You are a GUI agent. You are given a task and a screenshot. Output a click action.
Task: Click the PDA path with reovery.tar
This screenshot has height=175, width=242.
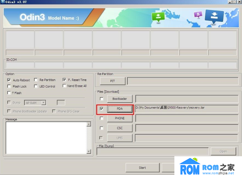coord(187,109)
